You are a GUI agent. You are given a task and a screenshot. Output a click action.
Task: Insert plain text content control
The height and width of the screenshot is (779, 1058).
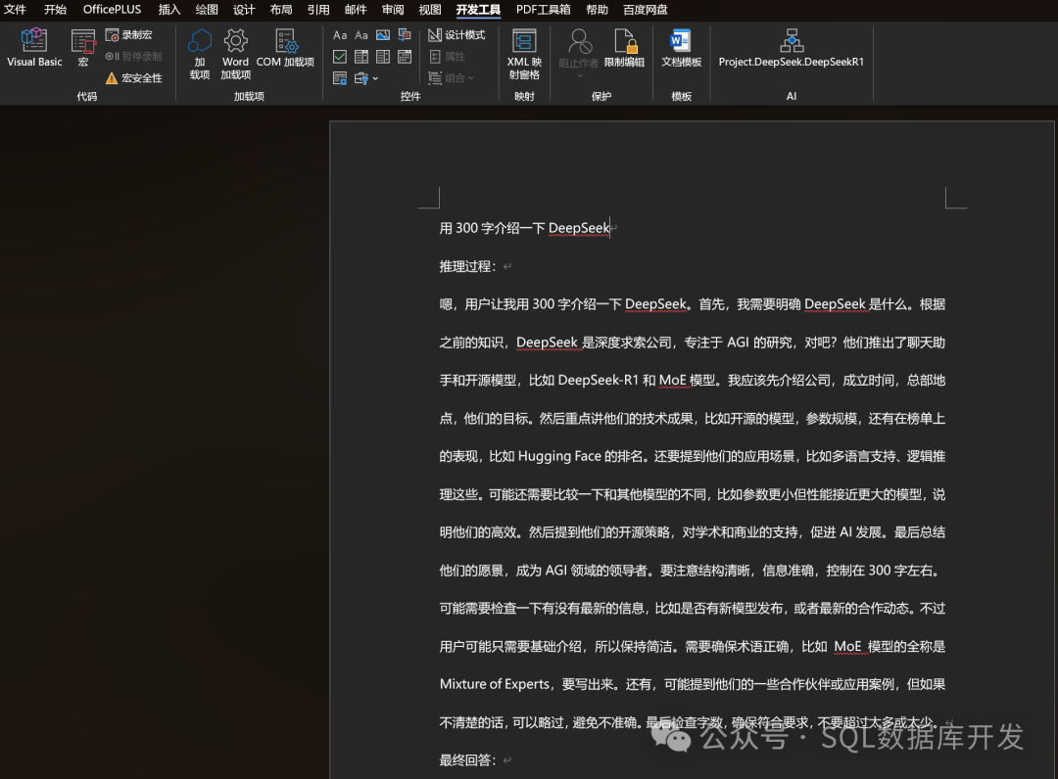pos(361,35)
